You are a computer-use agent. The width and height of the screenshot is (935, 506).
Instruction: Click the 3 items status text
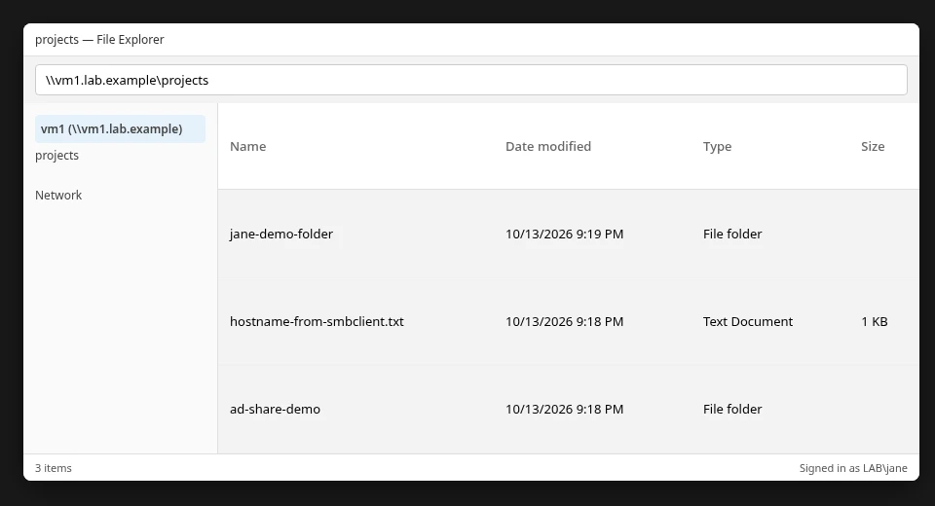53,468
